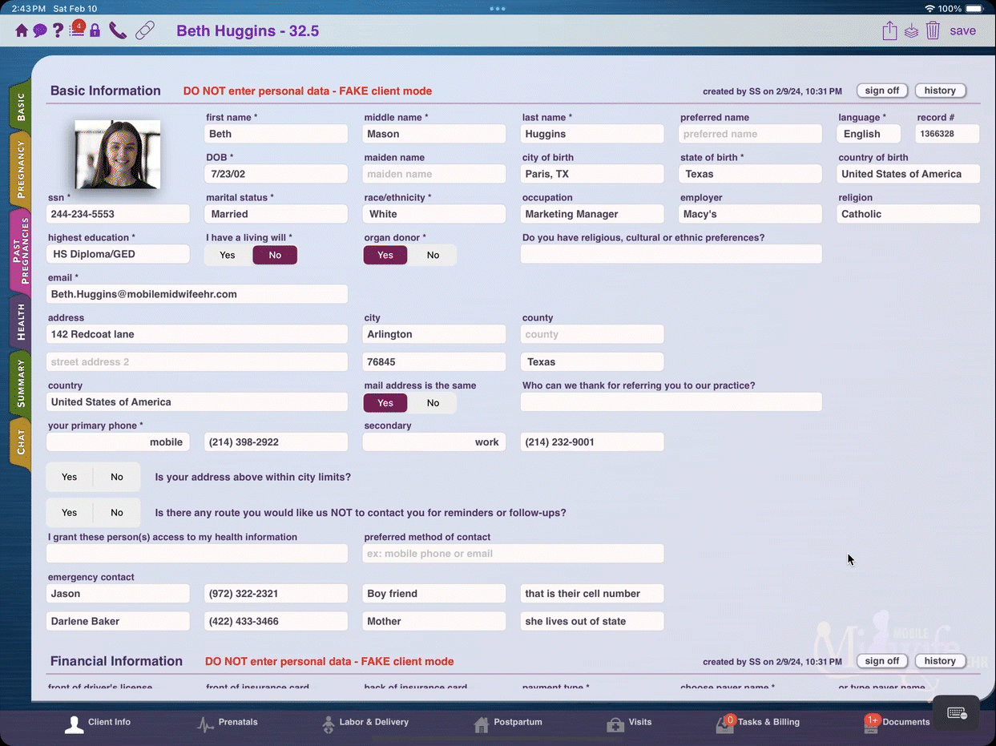Open race/ethnicity field showing White
The height and width of the screenshot is (746, 996).
[x=434, y=214]
